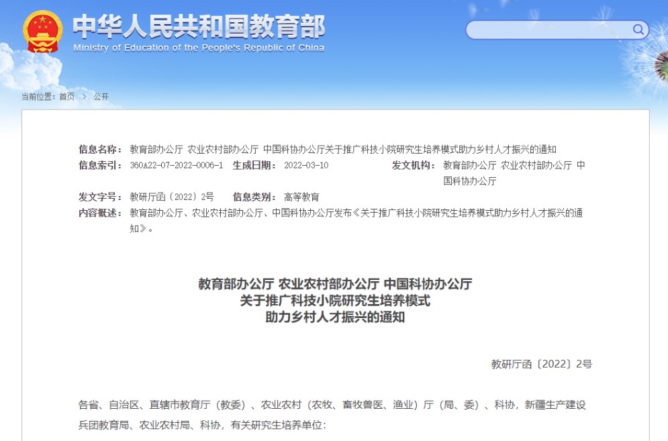Click the 信息名称 label

pos(99,150)
